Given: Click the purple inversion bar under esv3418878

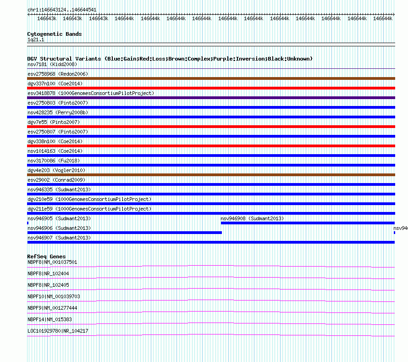Looking at the screenshot, I should [x=211, y=98].
